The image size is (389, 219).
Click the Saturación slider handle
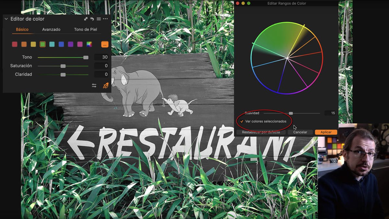[x=63, y=66]
